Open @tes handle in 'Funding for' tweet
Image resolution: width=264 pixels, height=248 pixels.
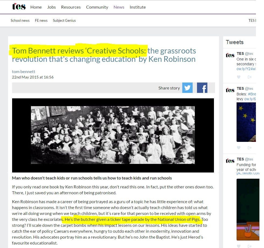(x=249, y=159)
